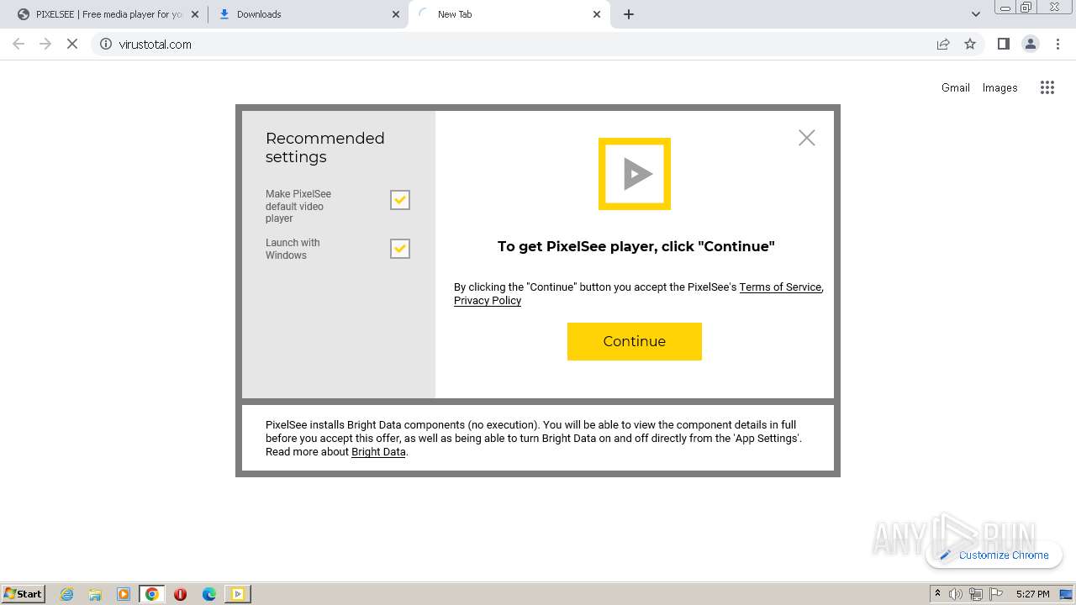Click the yellow Continue button
The image size is (1076, 605).
[635, 341]
